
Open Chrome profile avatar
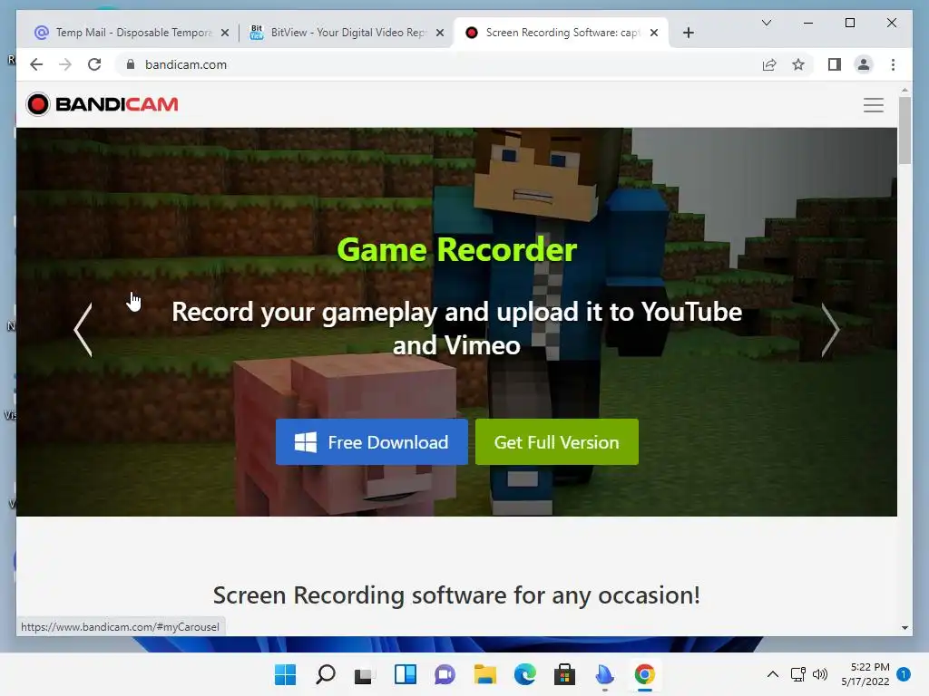pos(864,64)
